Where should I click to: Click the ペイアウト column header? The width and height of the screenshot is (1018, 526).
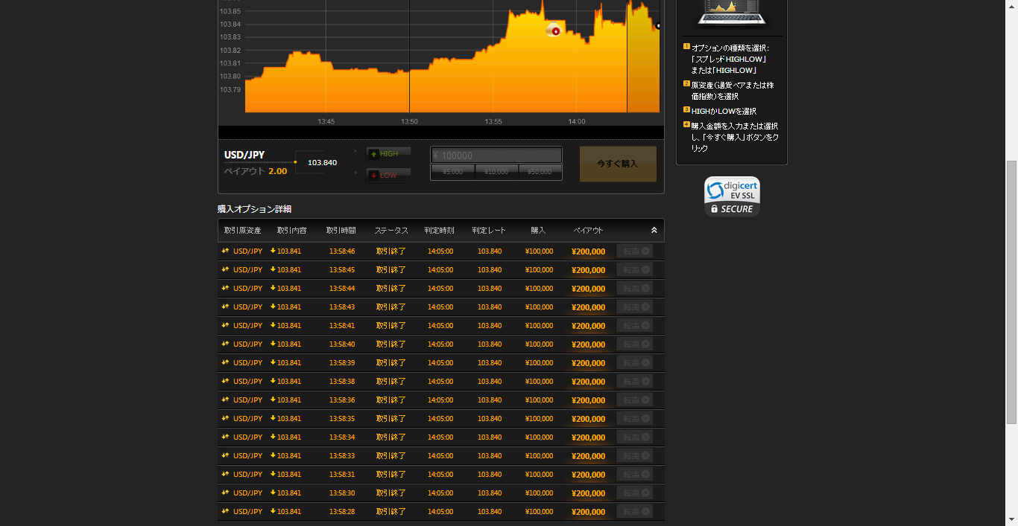[588, 231]
